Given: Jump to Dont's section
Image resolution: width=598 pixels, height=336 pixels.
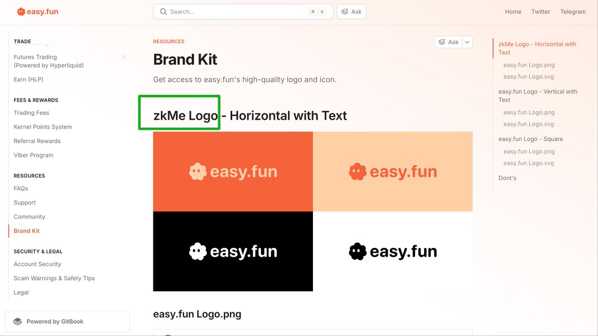Looking at the screenshot, I should (x=507, y=178).
